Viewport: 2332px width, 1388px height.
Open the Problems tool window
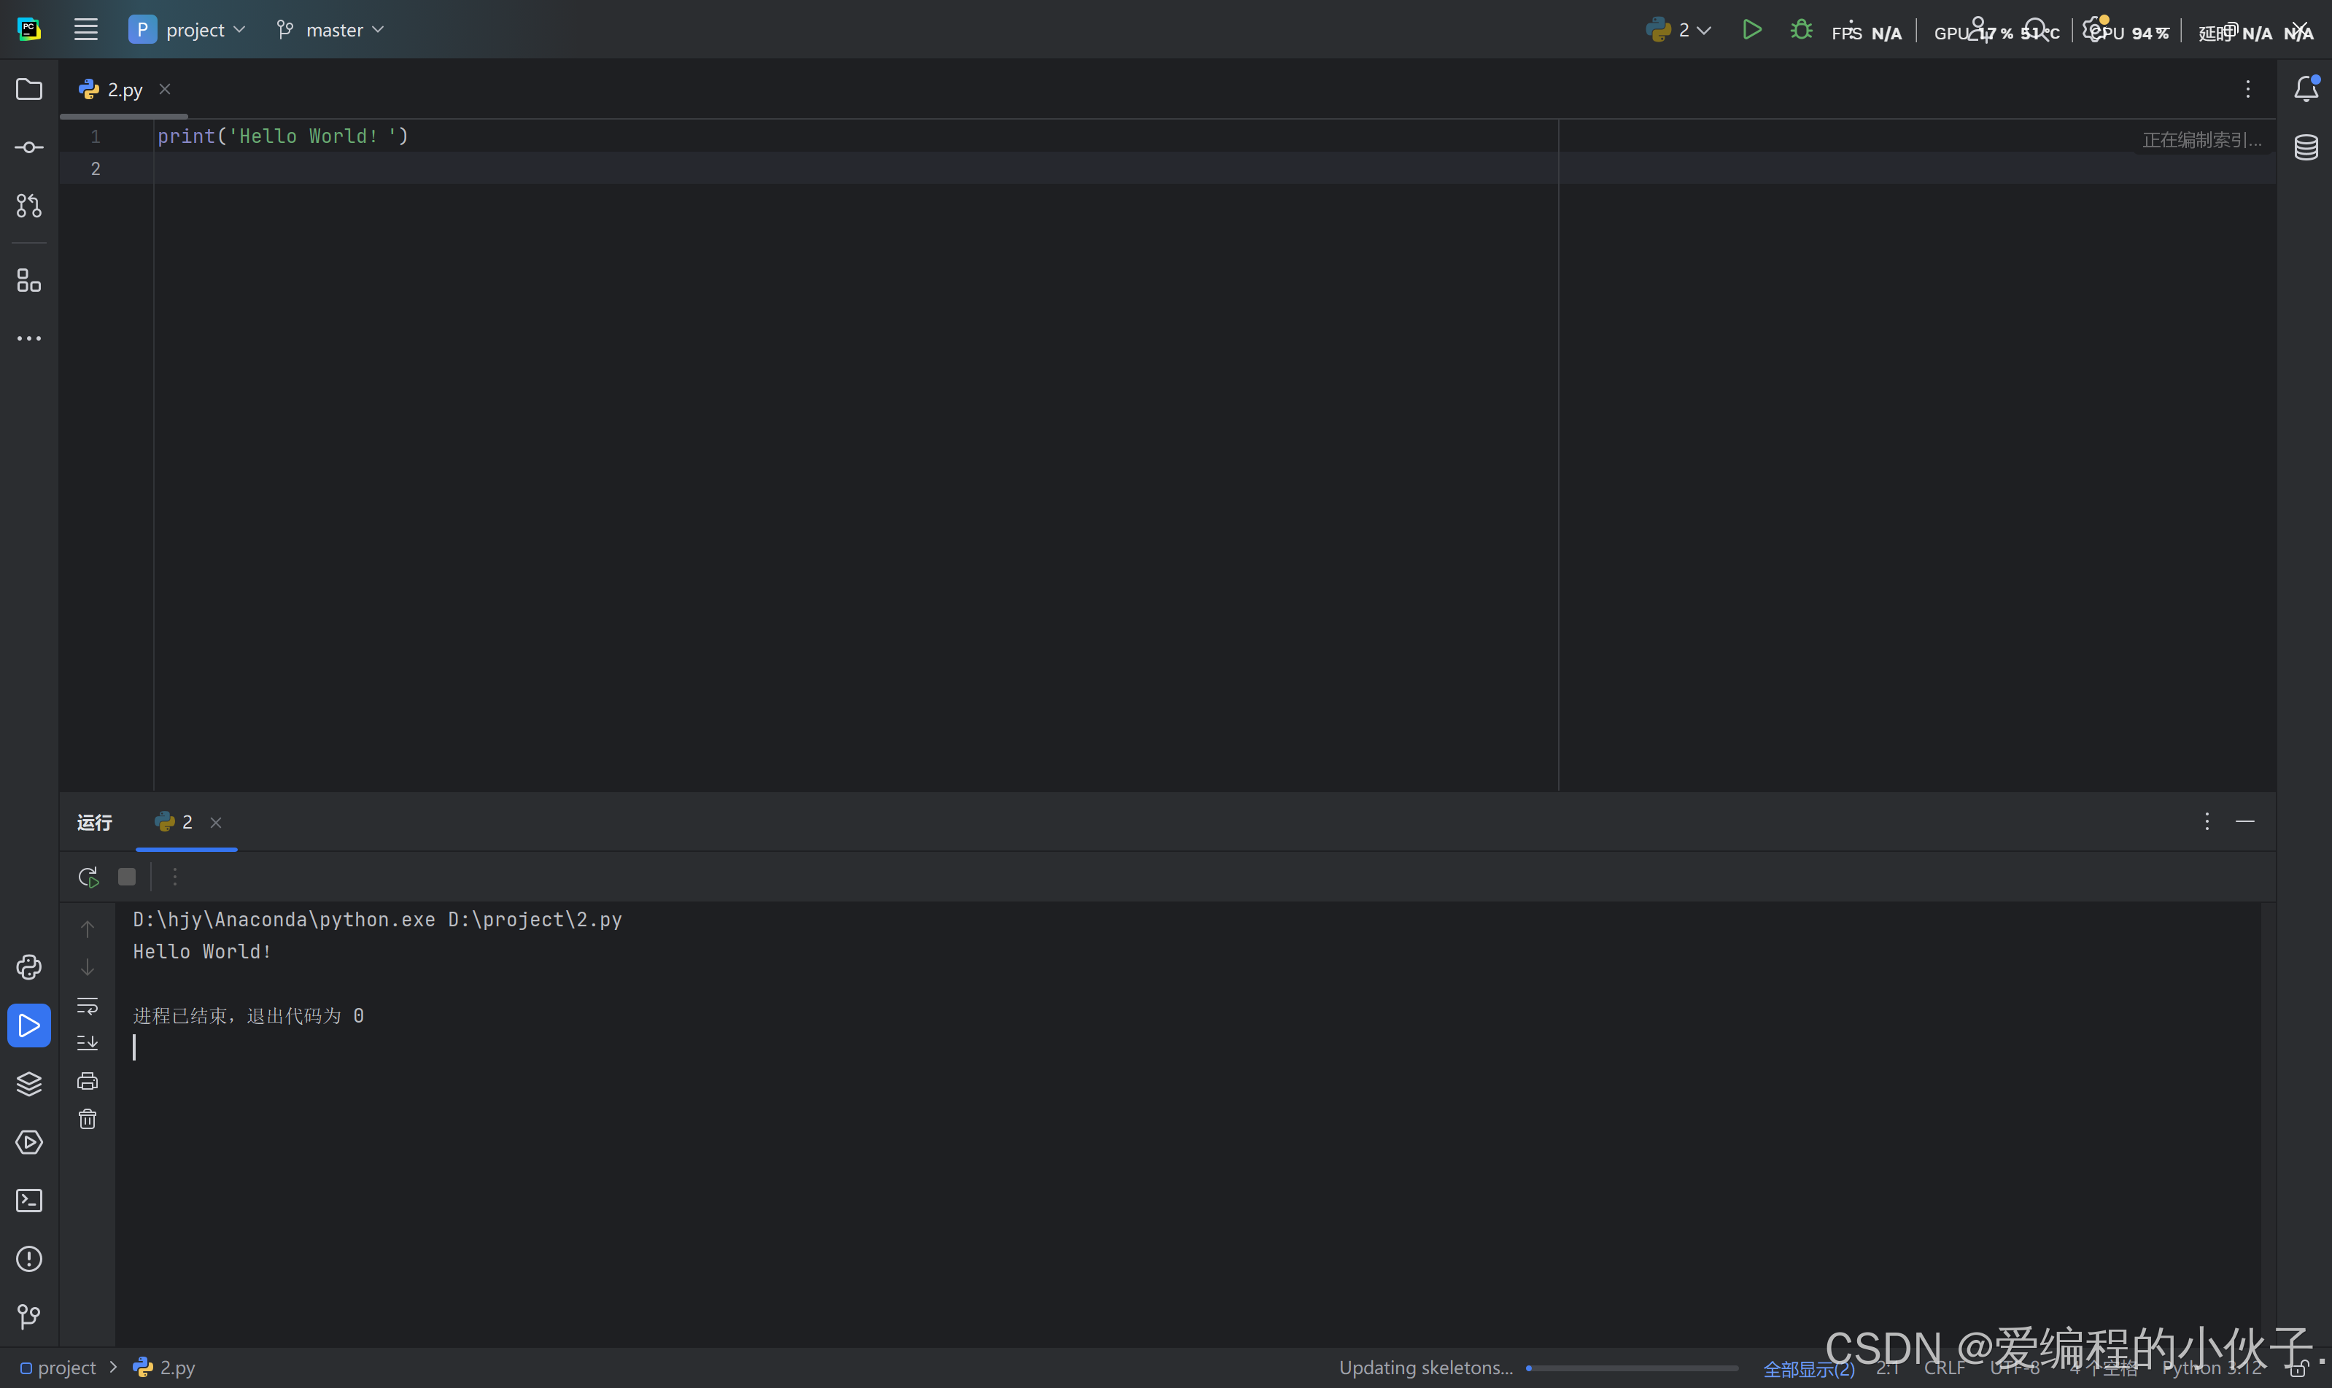[x=29, y=1259]
